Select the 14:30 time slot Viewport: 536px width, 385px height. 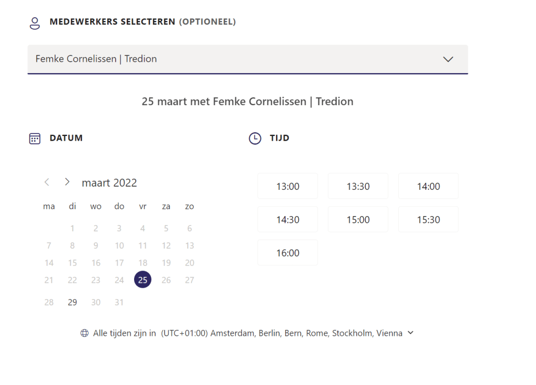288,220
